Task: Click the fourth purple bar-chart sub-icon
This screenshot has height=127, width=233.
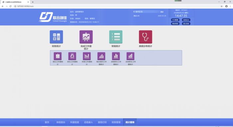Action: [101, 56]
